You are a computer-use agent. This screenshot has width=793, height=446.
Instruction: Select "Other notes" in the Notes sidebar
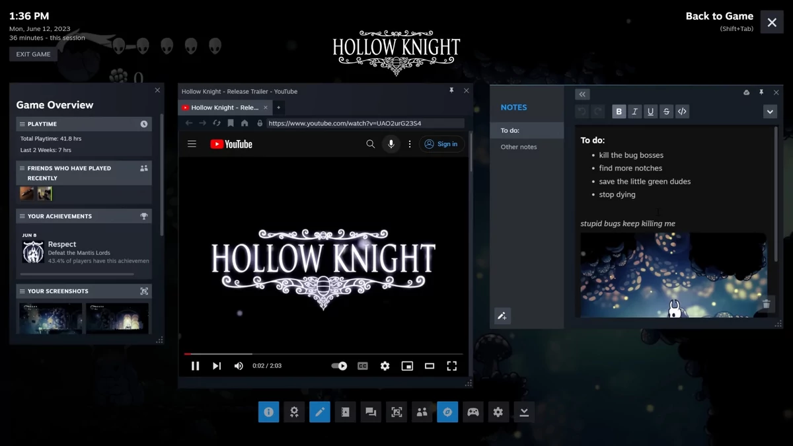pyautogui.click(x=527, y=147)
